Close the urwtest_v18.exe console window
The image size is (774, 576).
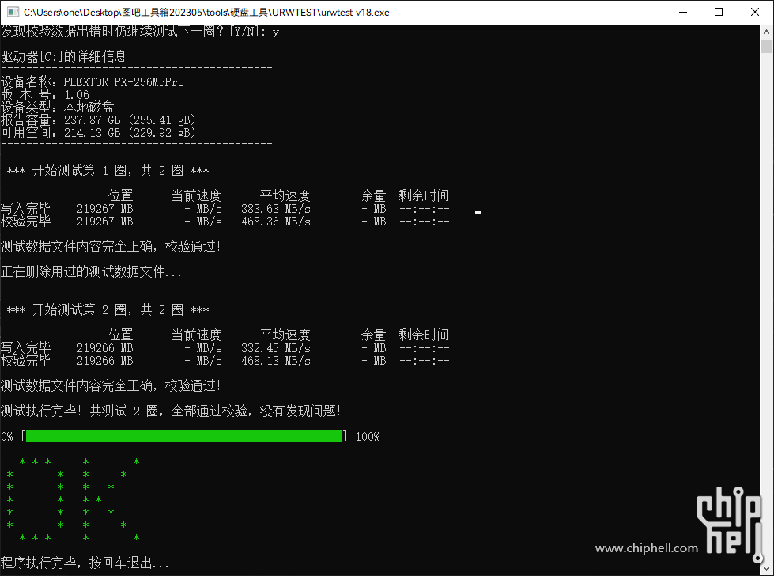755,12
